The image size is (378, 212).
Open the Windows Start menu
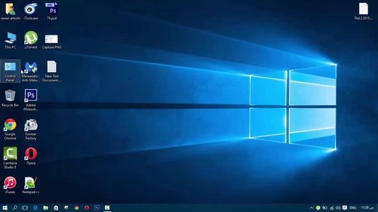coord(5,208)
